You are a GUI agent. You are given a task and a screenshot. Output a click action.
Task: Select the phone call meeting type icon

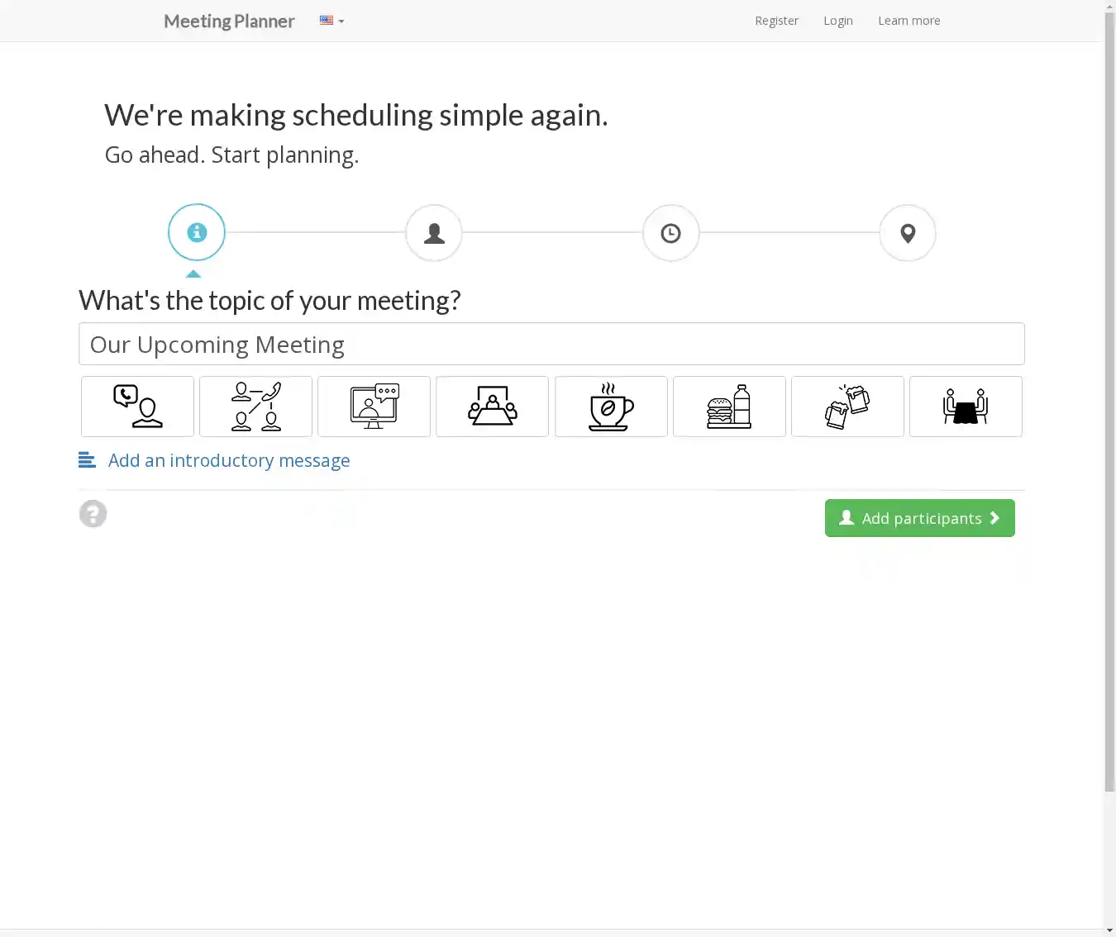pyautogui.click(x=137, y=407)
